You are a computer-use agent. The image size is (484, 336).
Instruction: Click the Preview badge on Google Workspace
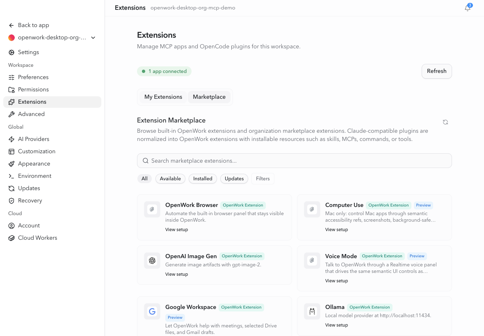[x=175, y=318]
